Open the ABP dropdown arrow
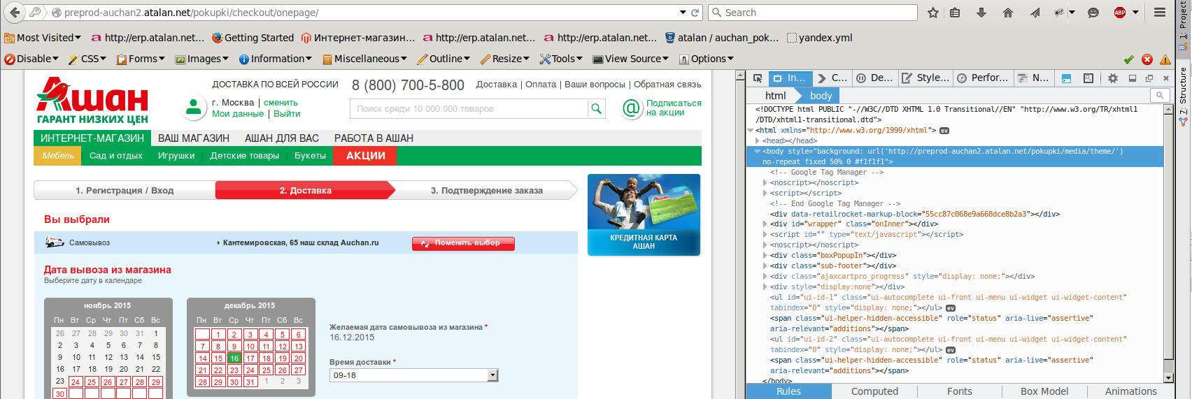This screenshot has width=1192, height=399. pyautogui.click(x=1135, y=13)
